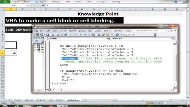Expand the second project tree node
Screen dimensions: 190x107
[x=35, y=47]
